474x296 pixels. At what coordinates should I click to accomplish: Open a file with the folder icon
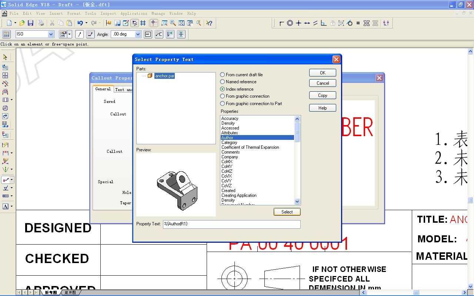[22, 23]
